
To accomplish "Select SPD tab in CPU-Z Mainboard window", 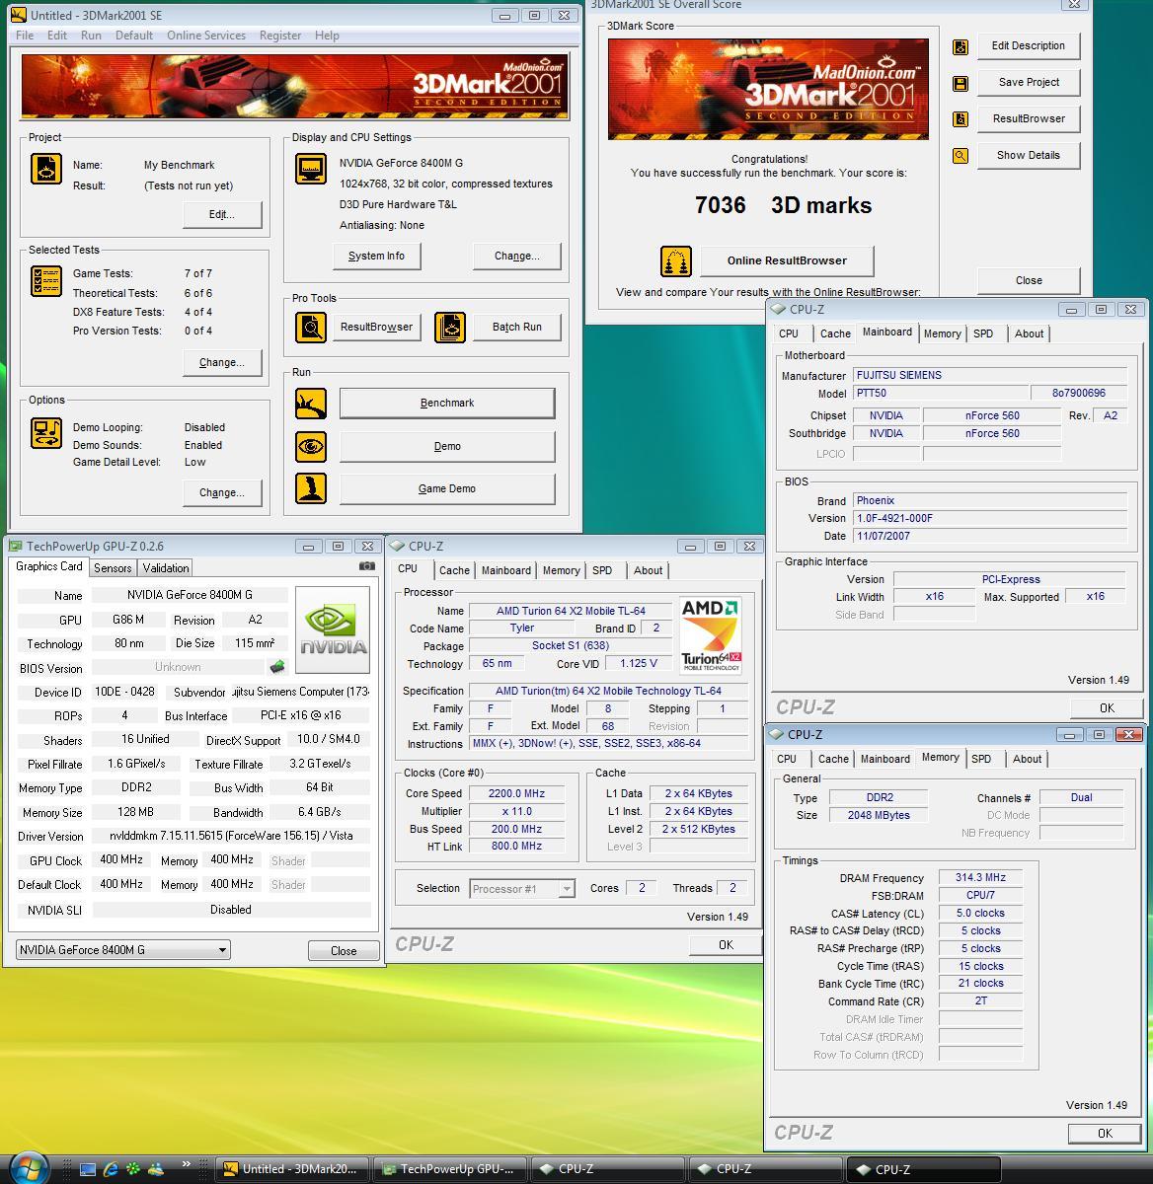I will tap(983, 333).
